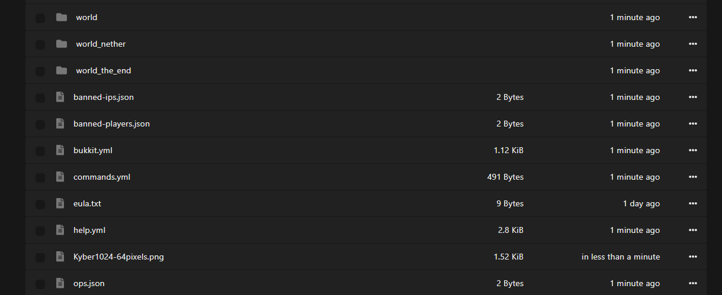The width and height of the screenshot is (722, 295).
Task: Tick the commands.yml row checkbox
Action: click(x=40, y=178)
